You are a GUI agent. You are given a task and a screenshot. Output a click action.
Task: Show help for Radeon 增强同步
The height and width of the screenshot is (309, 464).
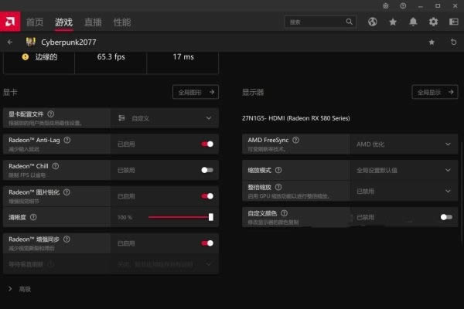[x=67, y=239]
